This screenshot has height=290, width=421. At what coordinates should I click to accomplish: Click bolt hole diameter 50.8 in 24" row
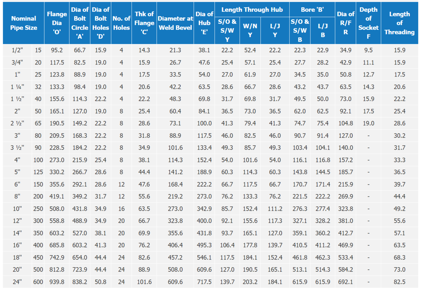pos(101,282)
